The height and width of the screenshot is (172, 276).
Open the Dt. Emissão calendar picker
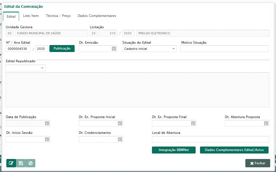pos(114,49)
